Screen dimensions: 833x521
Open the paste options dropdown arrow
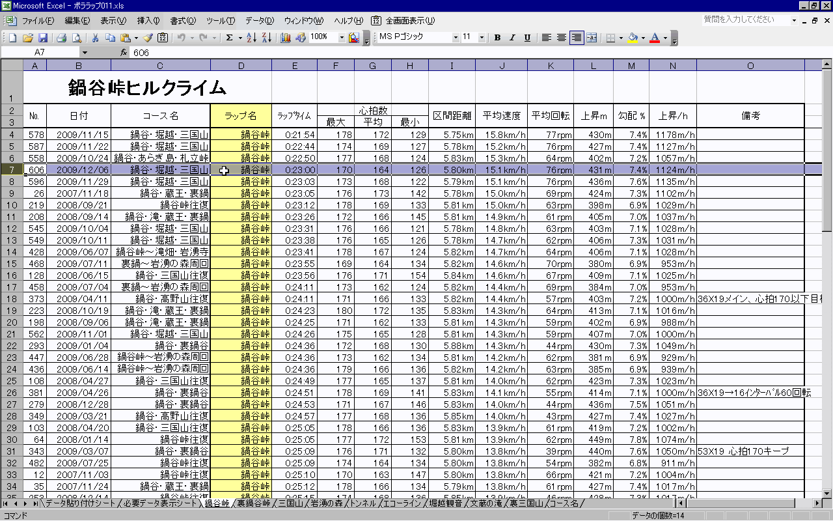click(135, 38)
